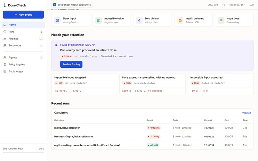Click the dose-check / bolus calculators breadcrumb

(72, 5)
